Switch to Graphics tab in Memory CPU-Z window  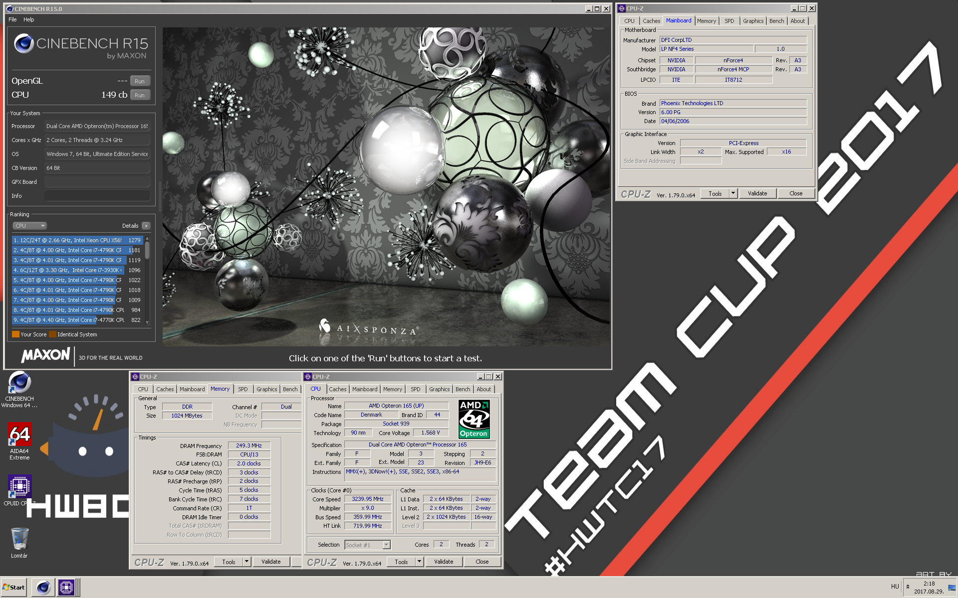tap(266, 389)
